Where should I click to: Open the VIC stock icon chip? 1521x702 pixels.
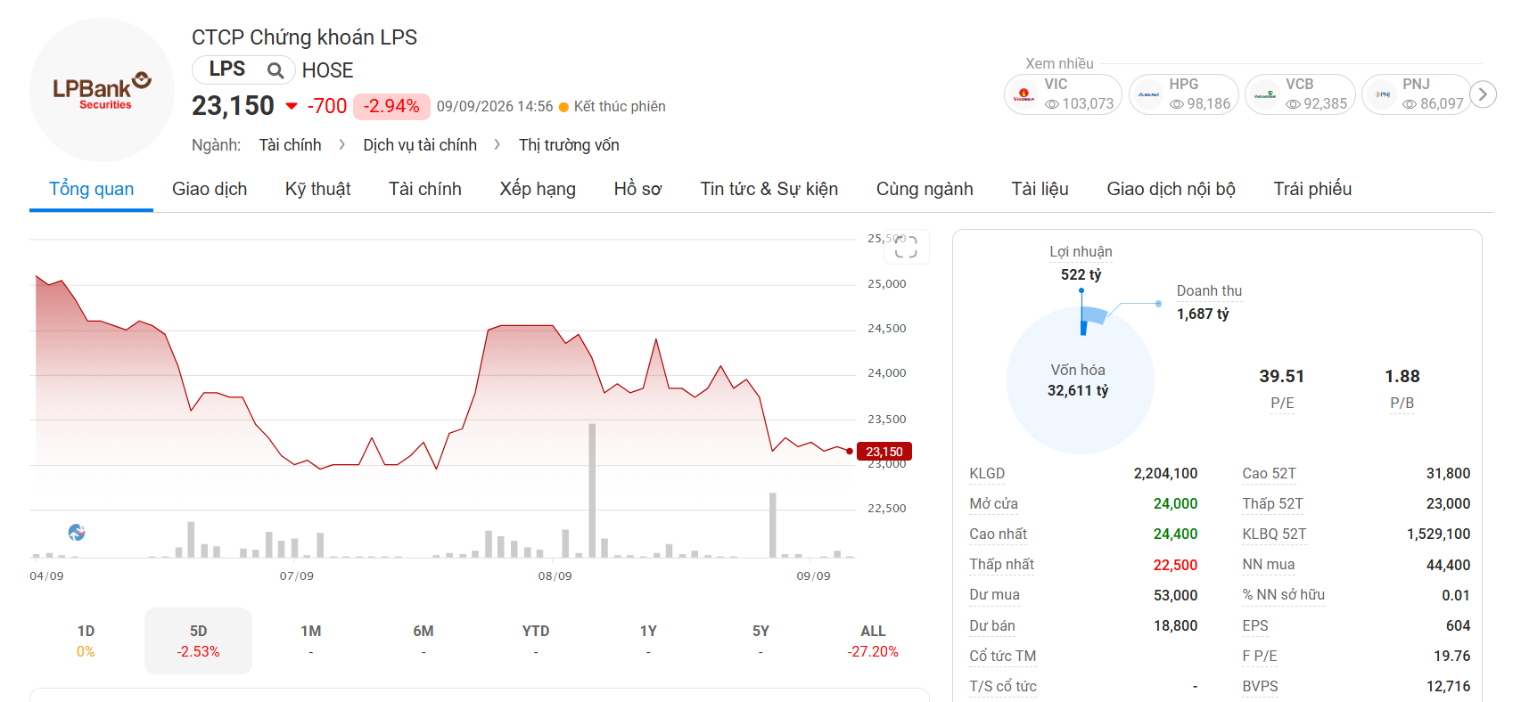tap(1024, 94)
